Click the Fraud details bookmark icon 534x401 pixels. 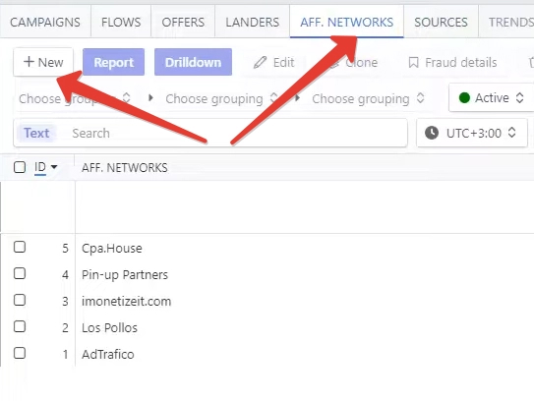tap(413, 63)
